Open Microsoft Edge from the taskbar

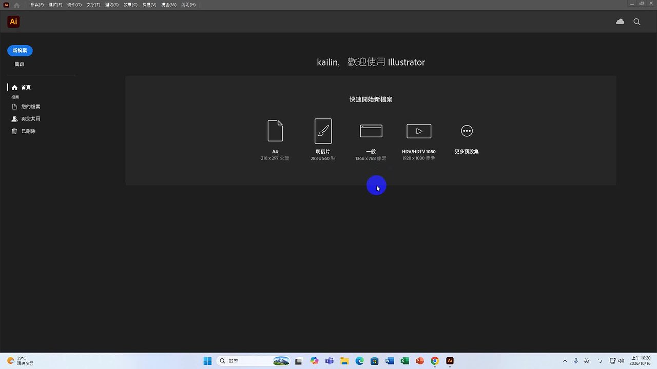coord(359,361)
